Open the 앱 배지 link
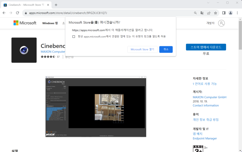242x152 pixels. coord(198,134)
